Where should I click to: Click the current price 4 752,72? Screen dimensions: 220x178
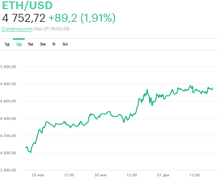pos(23,18)
